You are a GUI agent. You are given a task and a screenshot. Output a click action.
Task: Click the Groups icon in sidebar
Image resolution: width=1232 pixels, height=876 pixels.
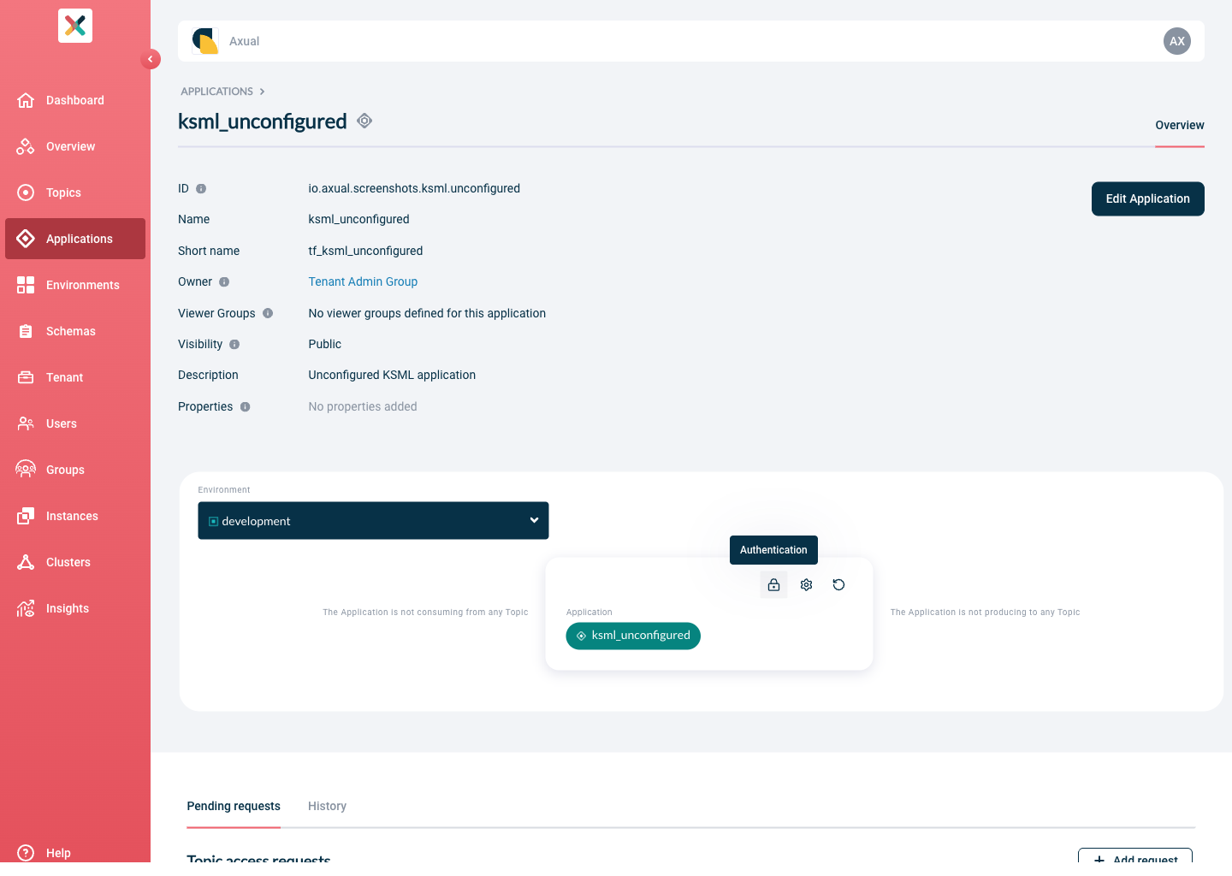tap(26, 470)
